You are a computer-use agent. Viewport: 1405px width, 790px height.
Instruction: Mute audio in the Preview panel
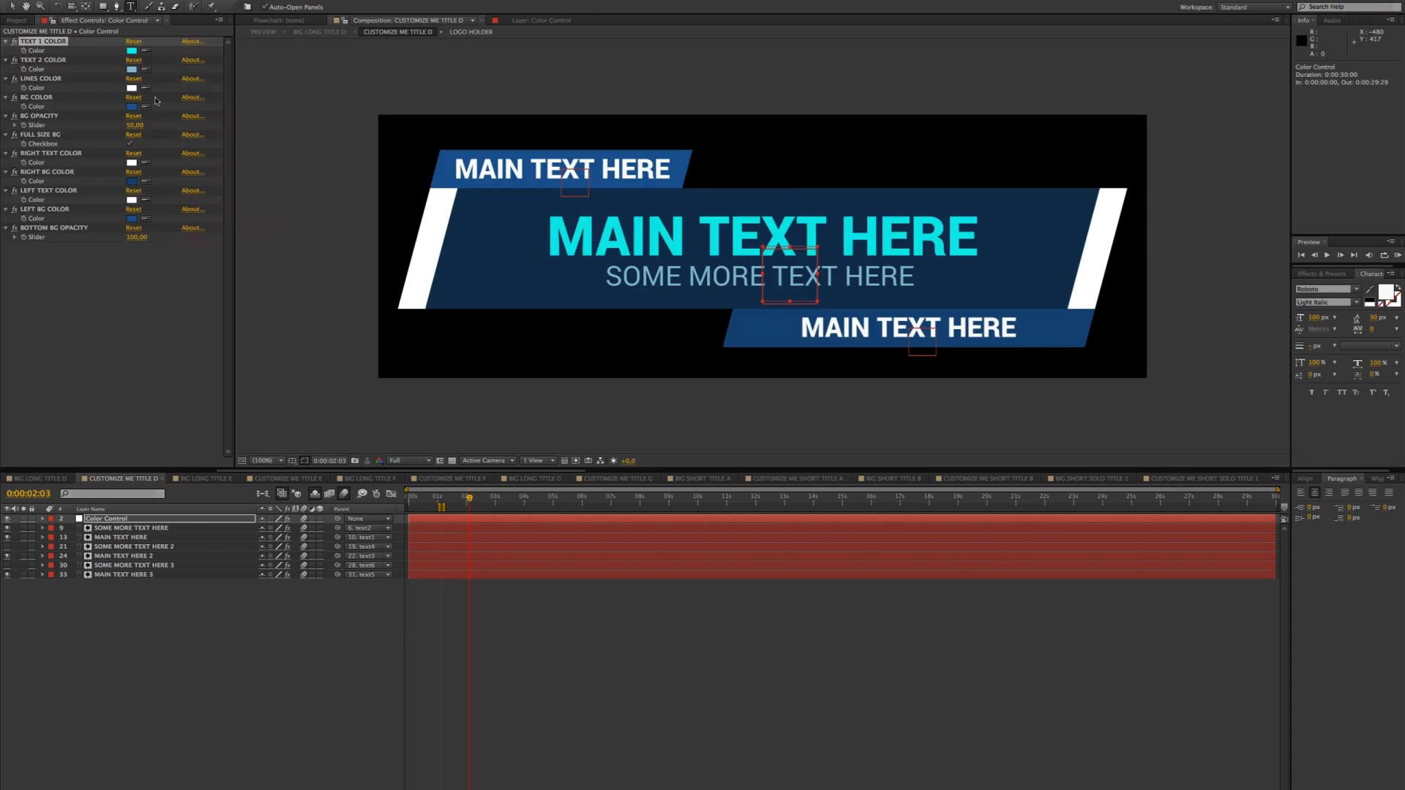click(x=1369, y=255)
